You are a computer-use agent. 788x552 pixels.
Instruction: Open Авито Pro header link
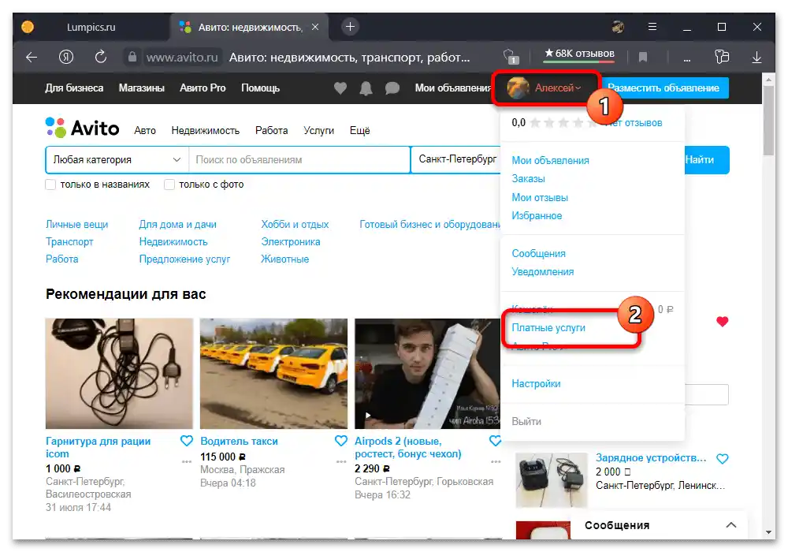203,88
